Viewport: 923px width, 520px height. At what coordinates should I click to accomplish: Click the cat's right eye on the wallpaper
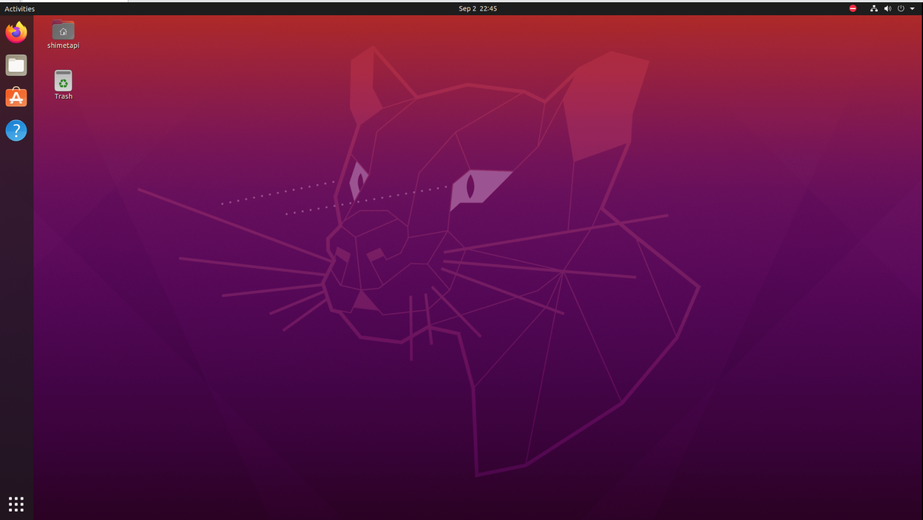[471, 187]
